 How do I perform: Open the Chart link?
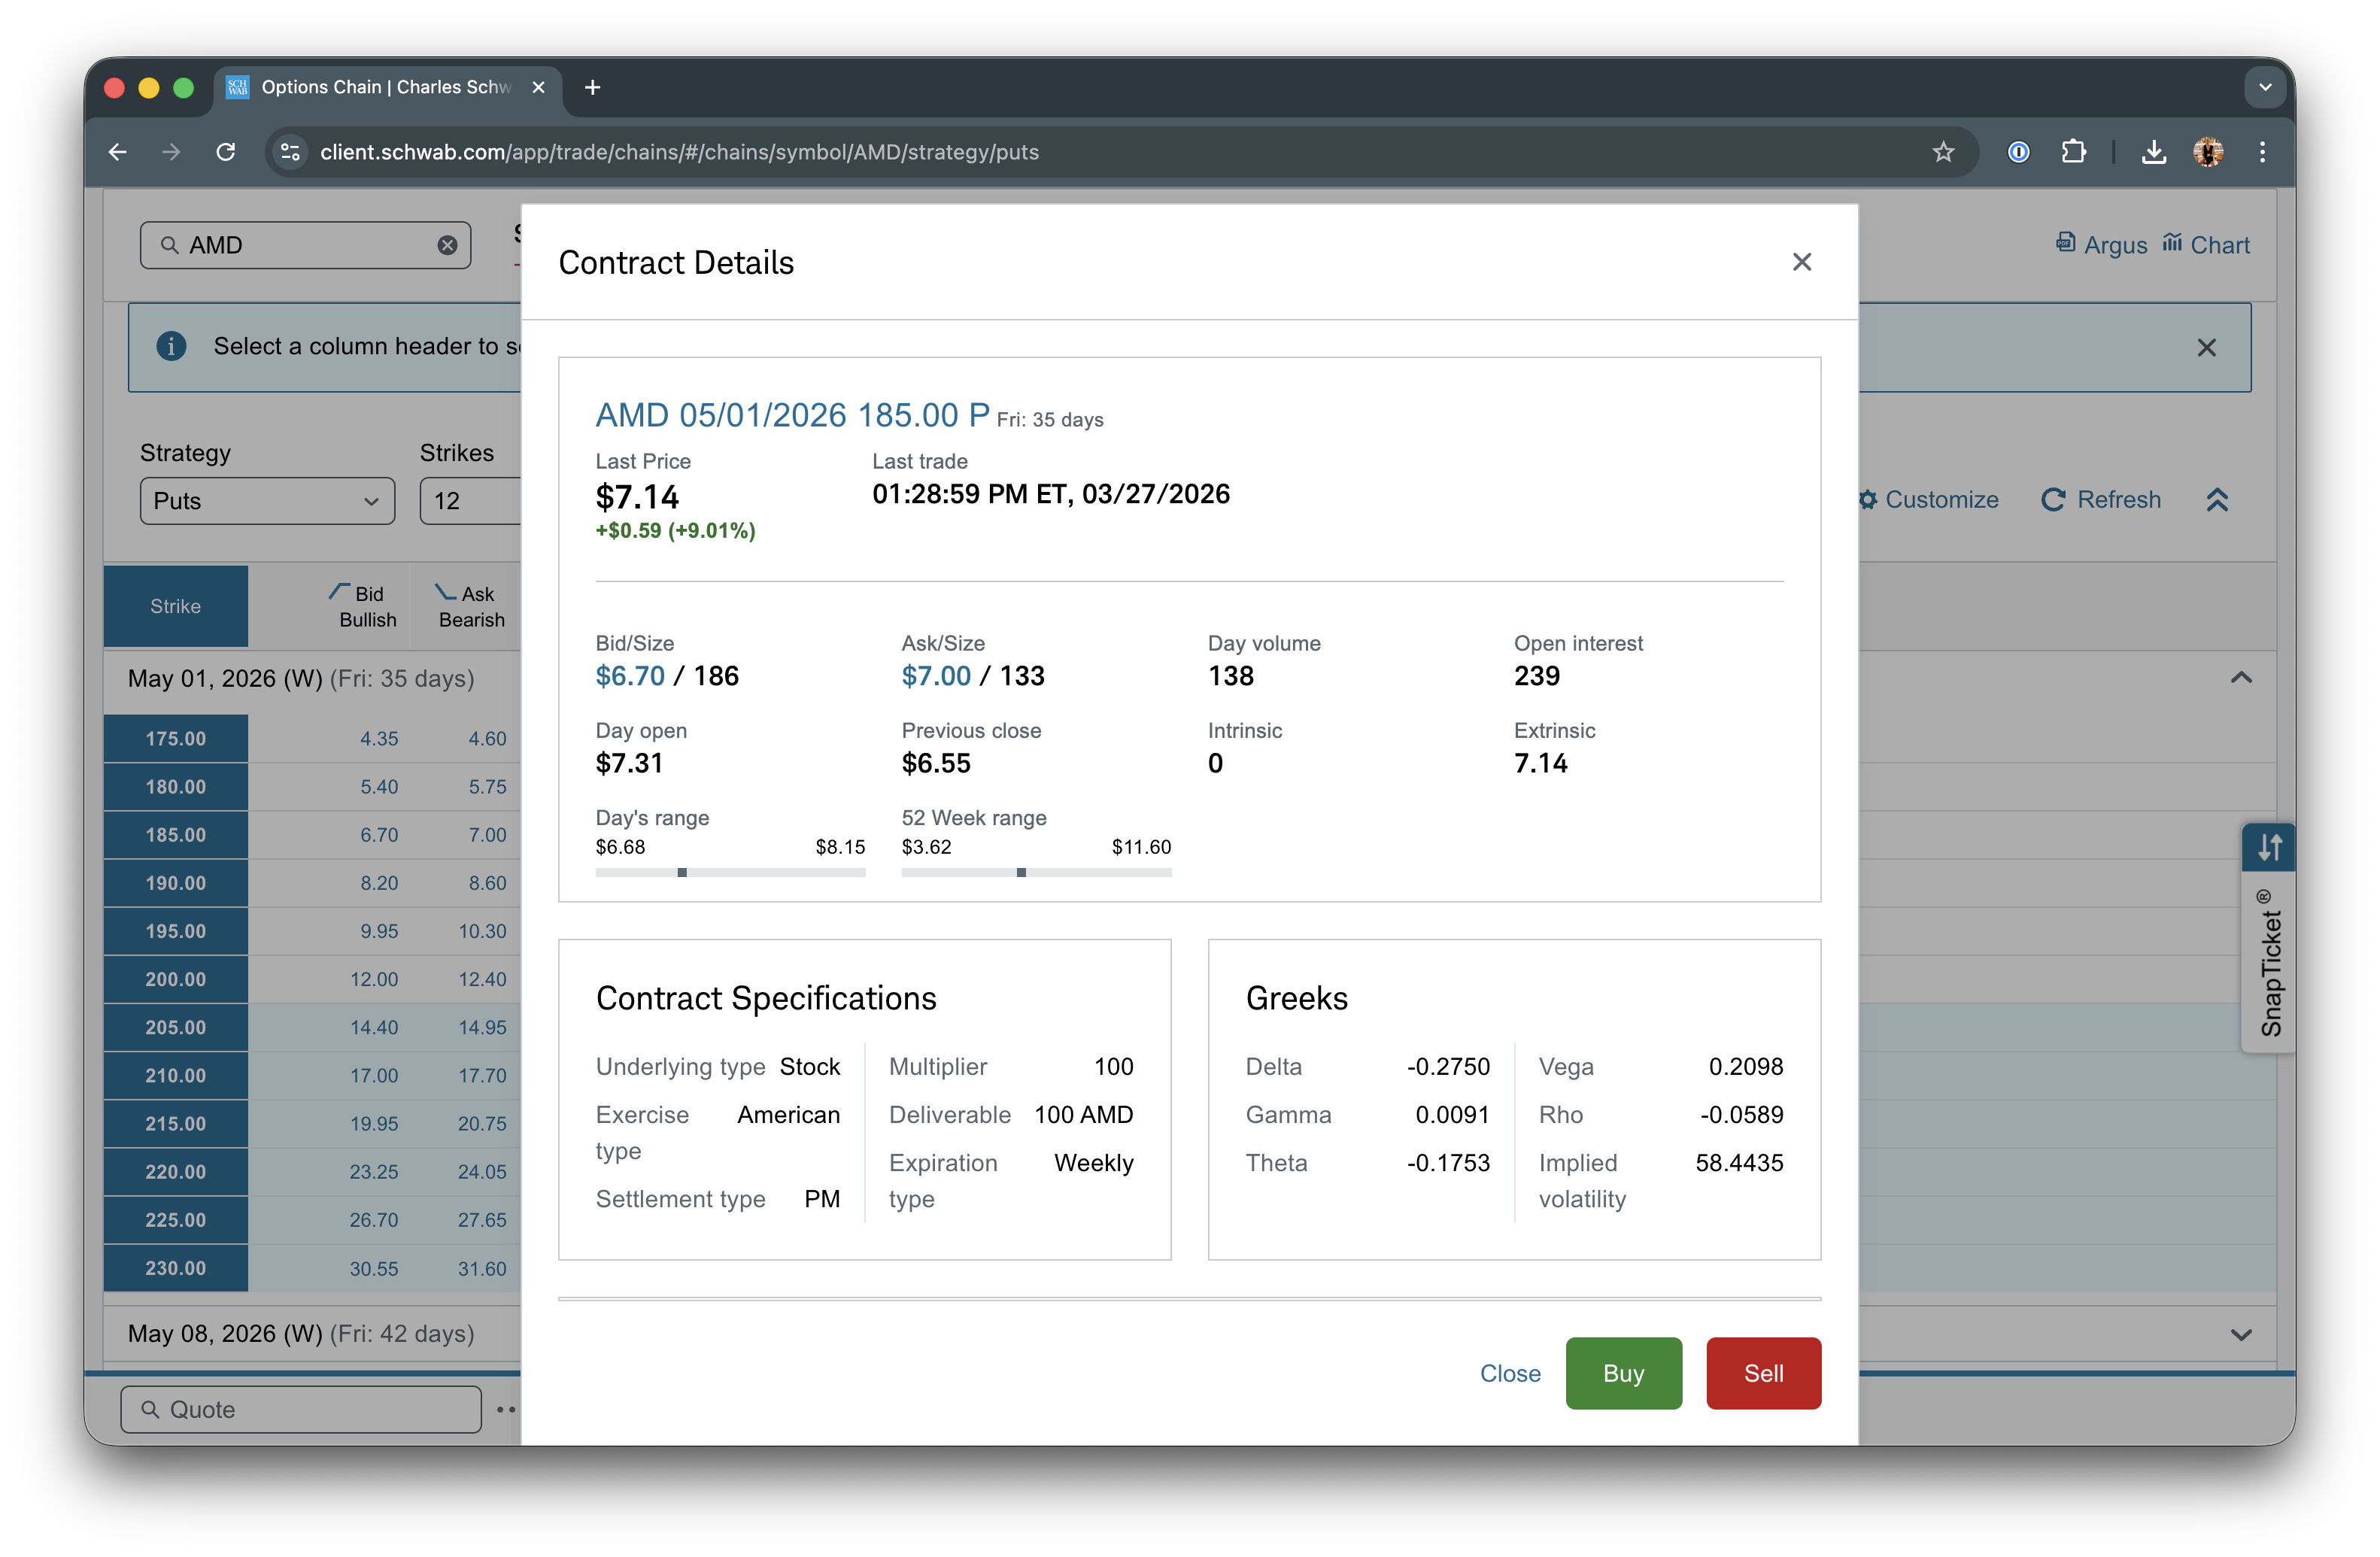pos(2206,245)
